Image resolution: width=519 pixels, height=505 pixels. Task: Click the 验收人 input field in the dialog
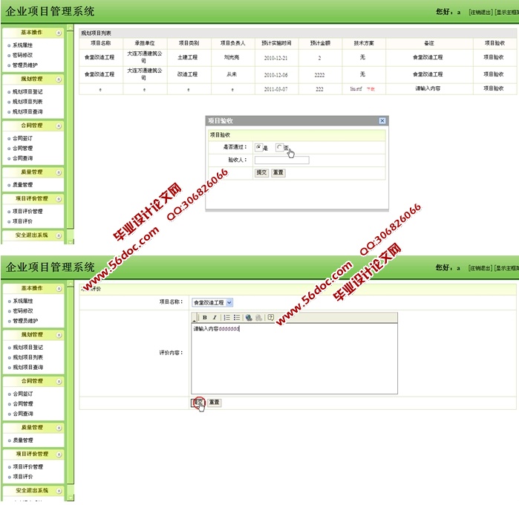coord(281,160)
